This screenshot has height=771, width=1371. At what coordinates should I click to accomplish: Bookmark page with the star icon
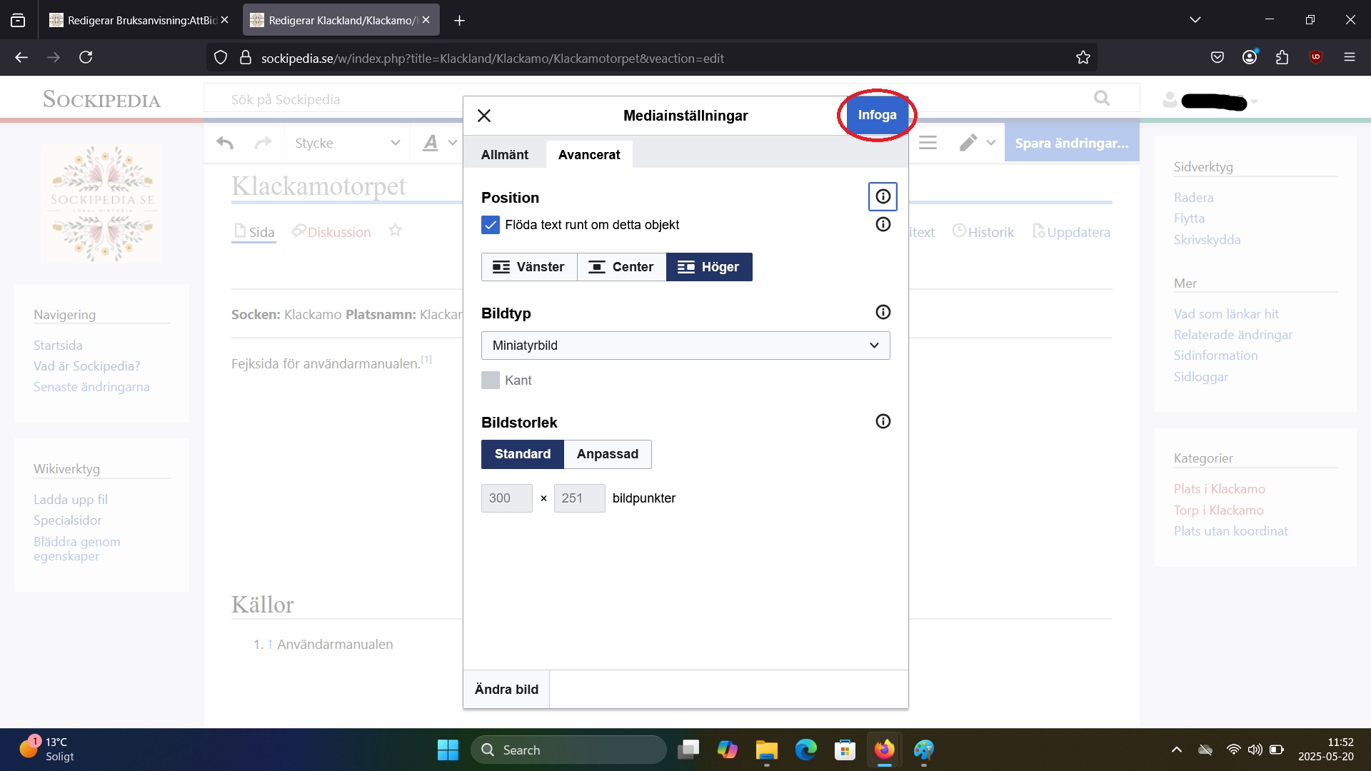click(x=1083, y=58)
